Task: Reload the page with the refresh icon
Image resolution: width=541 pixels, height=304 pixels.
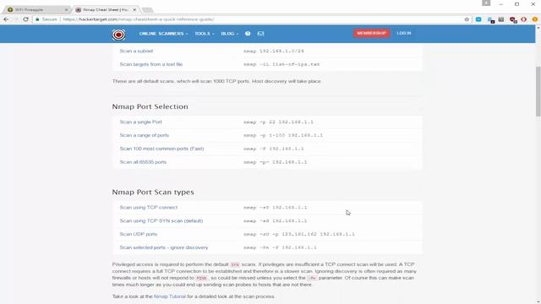Action: pyautogui.click(x=26, y=19)
